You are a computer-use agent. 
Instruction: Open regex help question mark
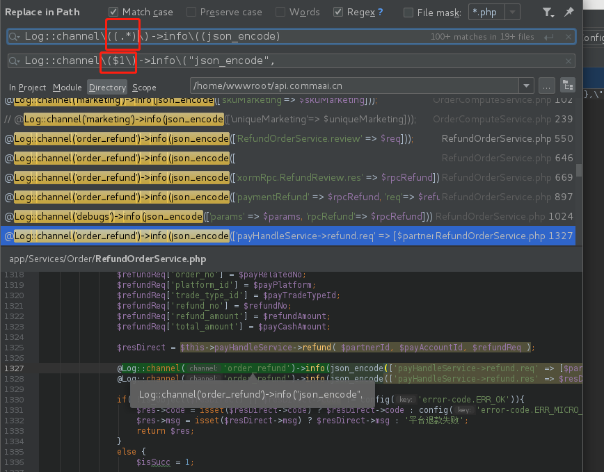point(381,12)
